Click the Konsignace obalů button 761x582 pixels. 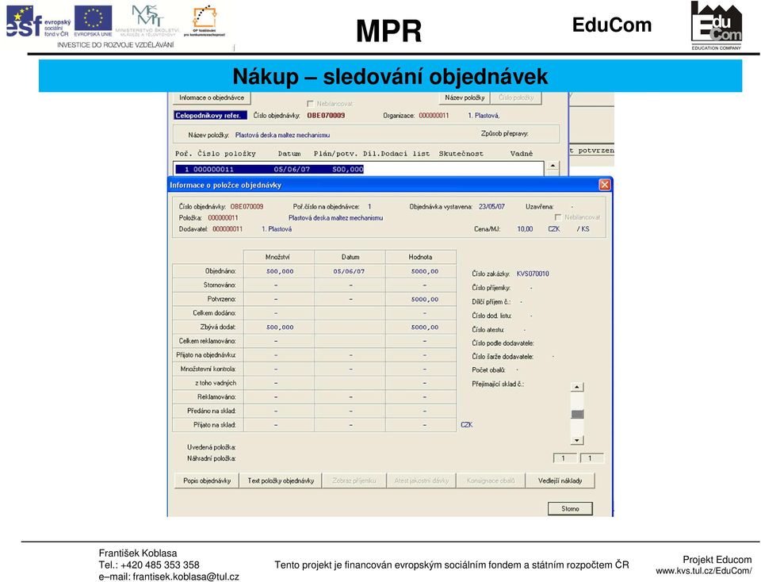pos(491,481)
